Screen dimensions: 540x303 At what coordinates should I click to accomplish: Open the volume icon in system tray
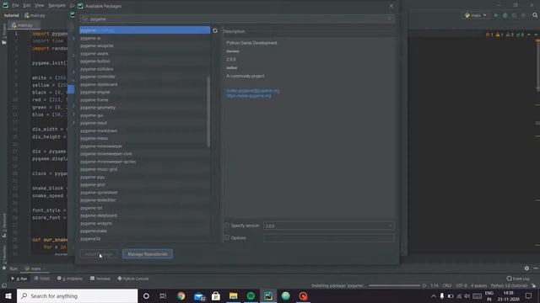pos(467,295)
